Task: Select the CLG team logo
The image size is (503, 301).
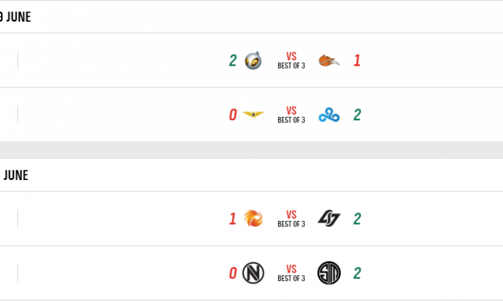Action: point(329,219)
